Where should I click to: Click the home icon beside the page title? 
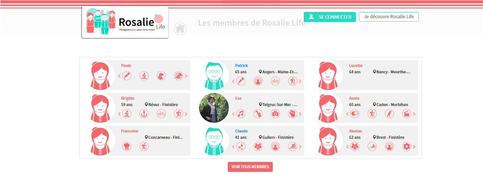click(180, 28)
